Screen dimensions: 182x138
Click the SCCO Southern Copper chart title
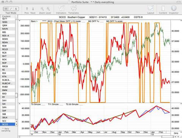tap(72, 17)
